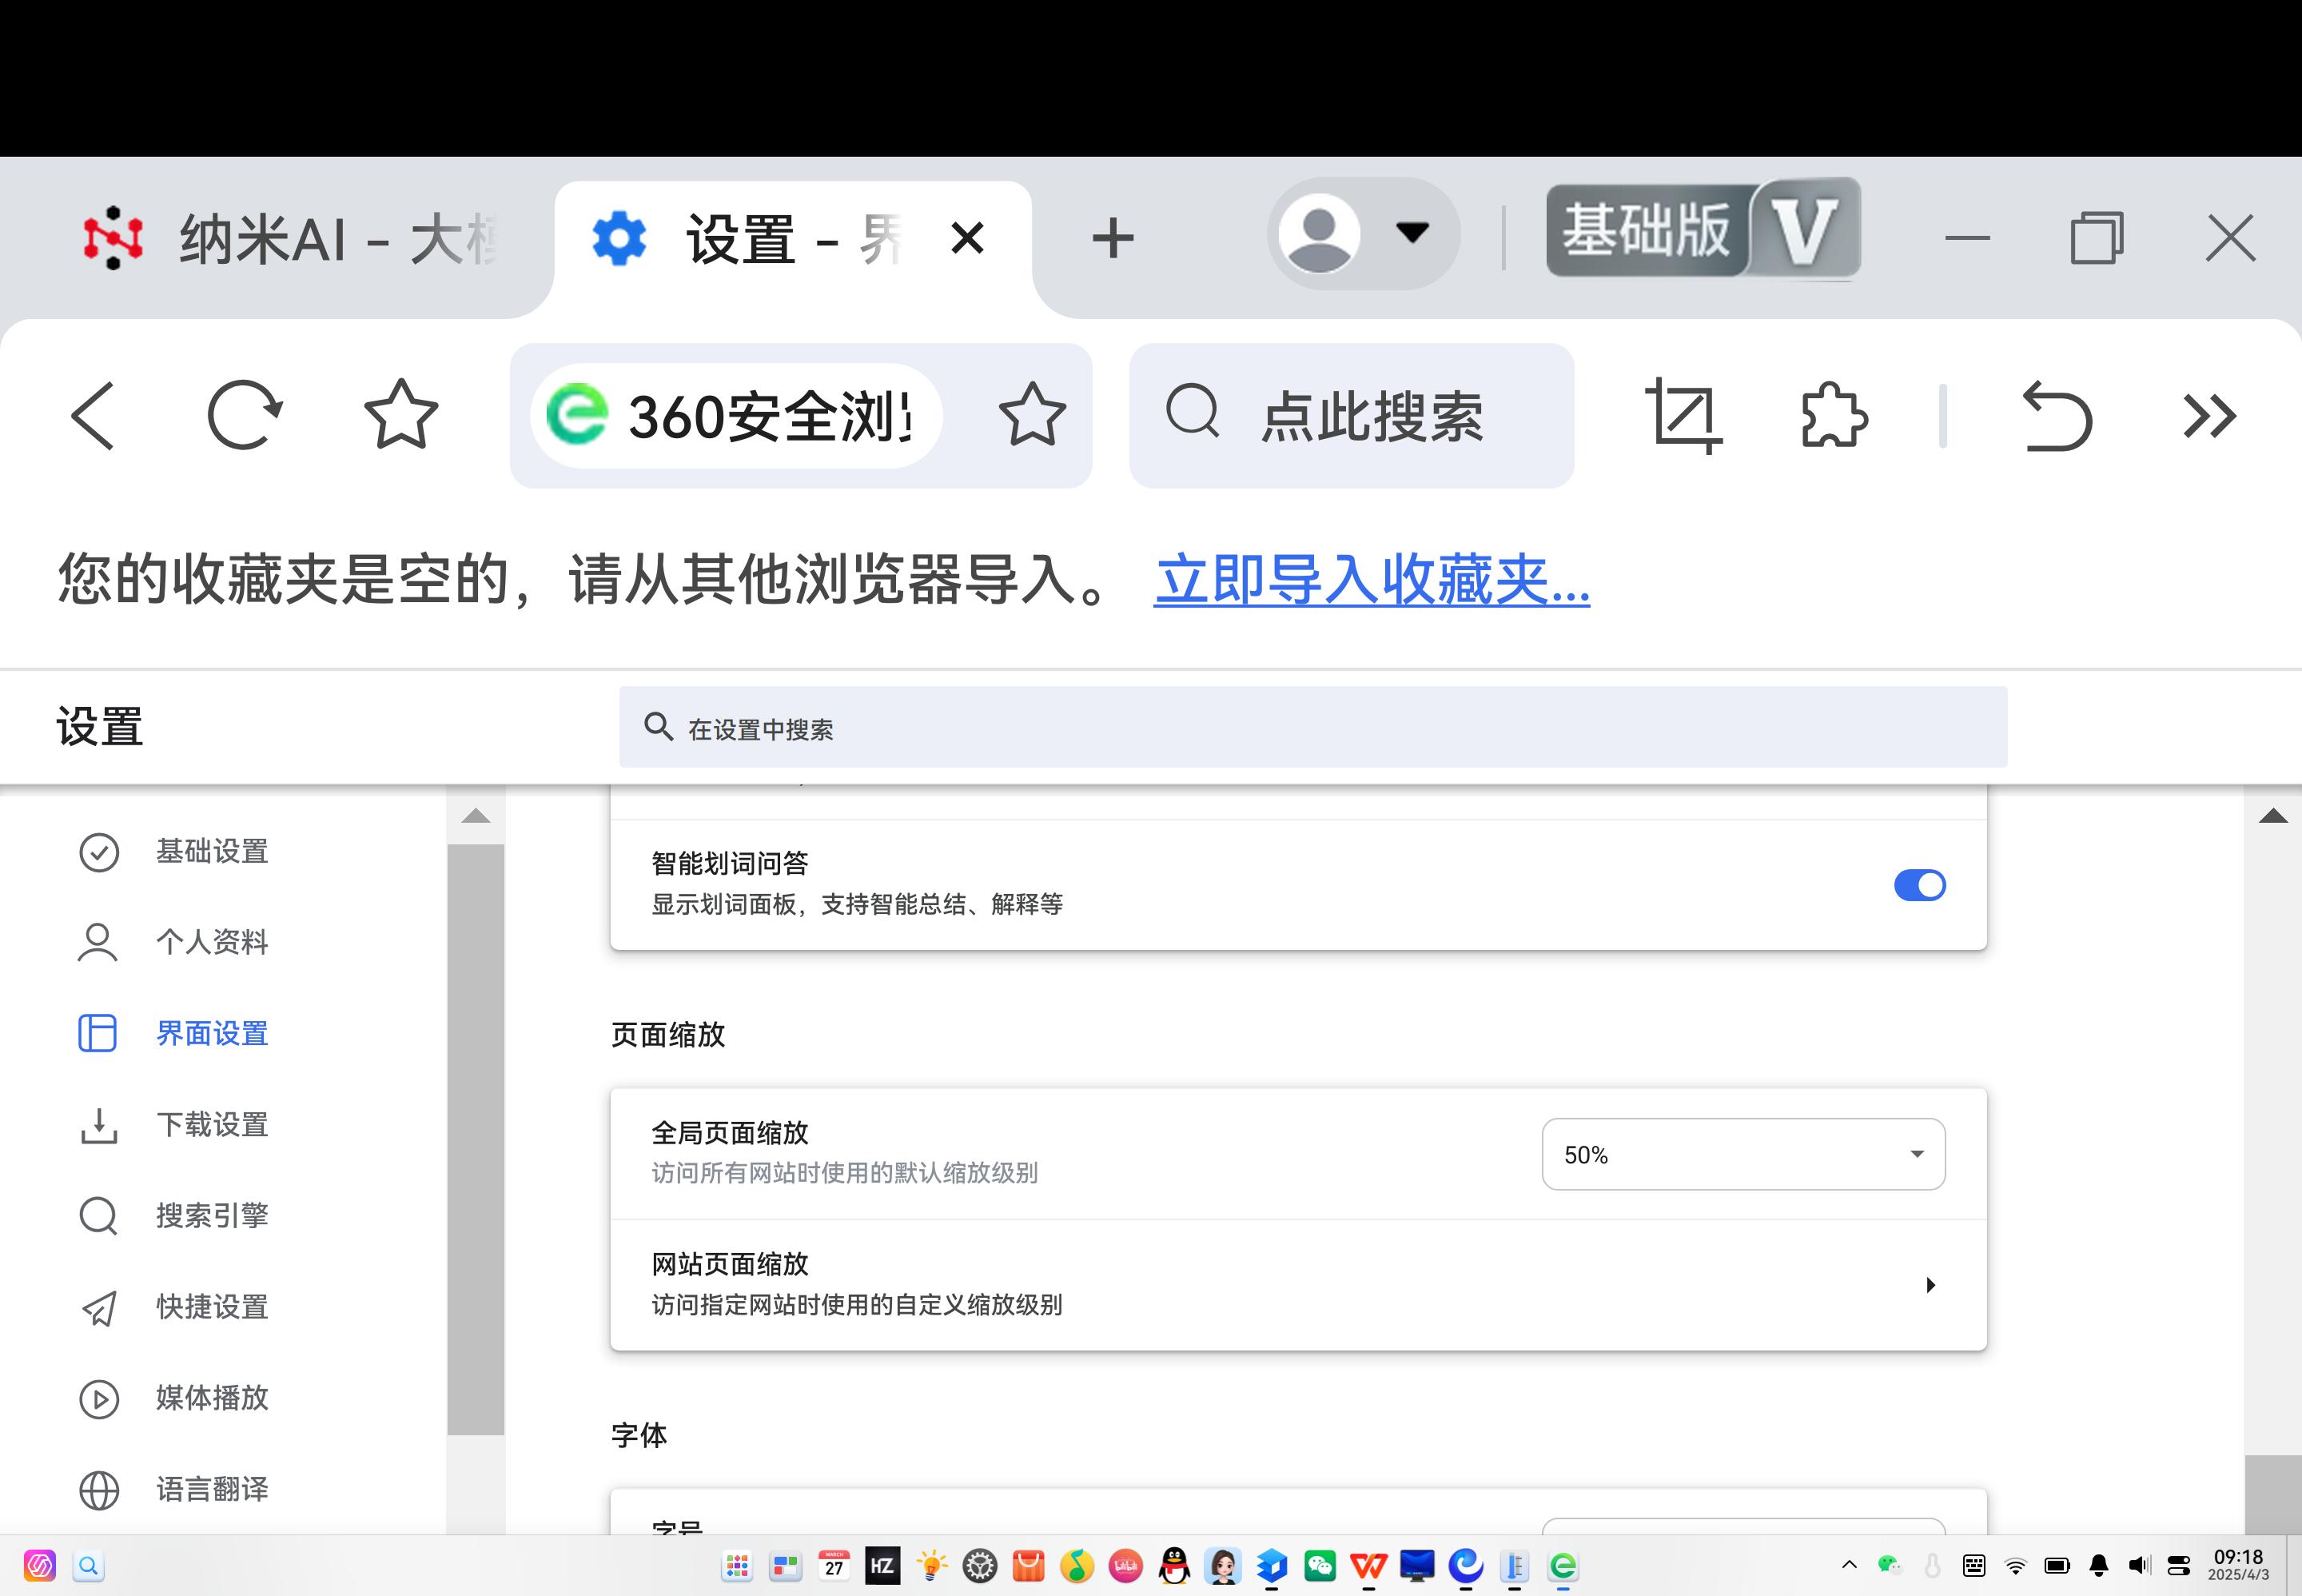Click the notification bell in system tray

tap(2098, 1566)
